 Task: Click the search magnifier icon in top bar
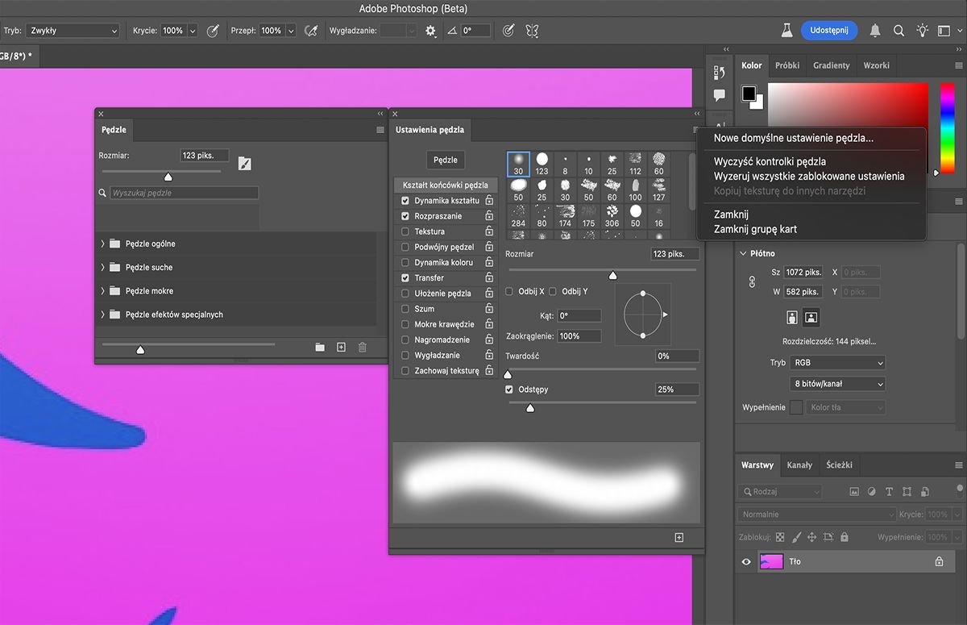(899, 31)
